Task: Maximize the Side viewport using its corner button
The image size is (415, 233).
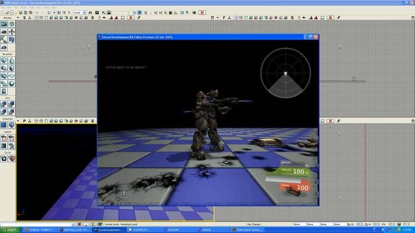Action: (x=212, y=17)
